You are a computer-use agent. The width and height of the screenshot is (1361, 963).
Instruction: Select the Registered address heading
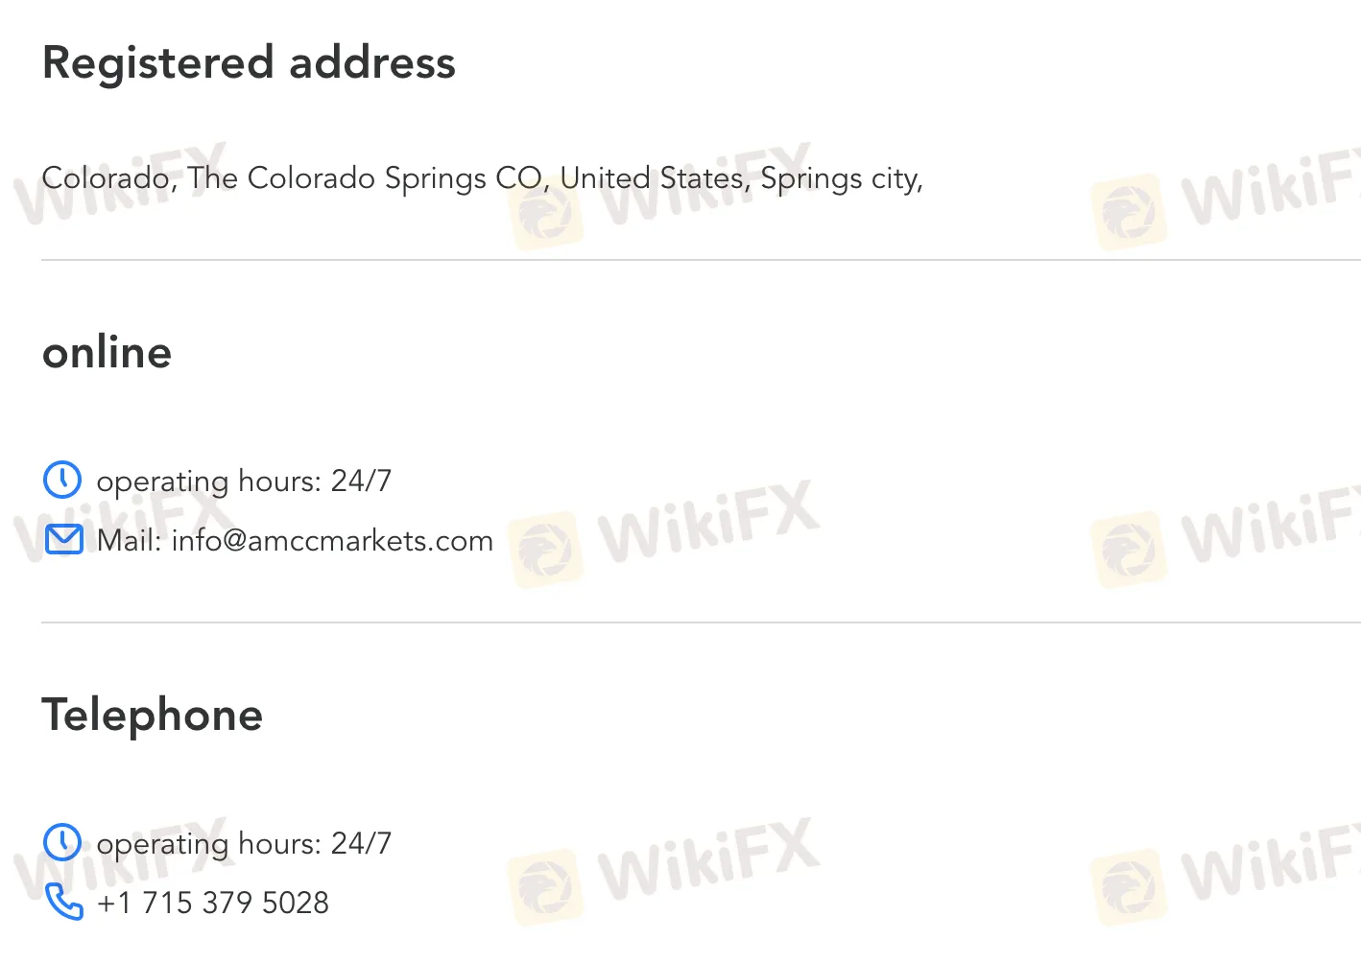(x=249, y=63)
